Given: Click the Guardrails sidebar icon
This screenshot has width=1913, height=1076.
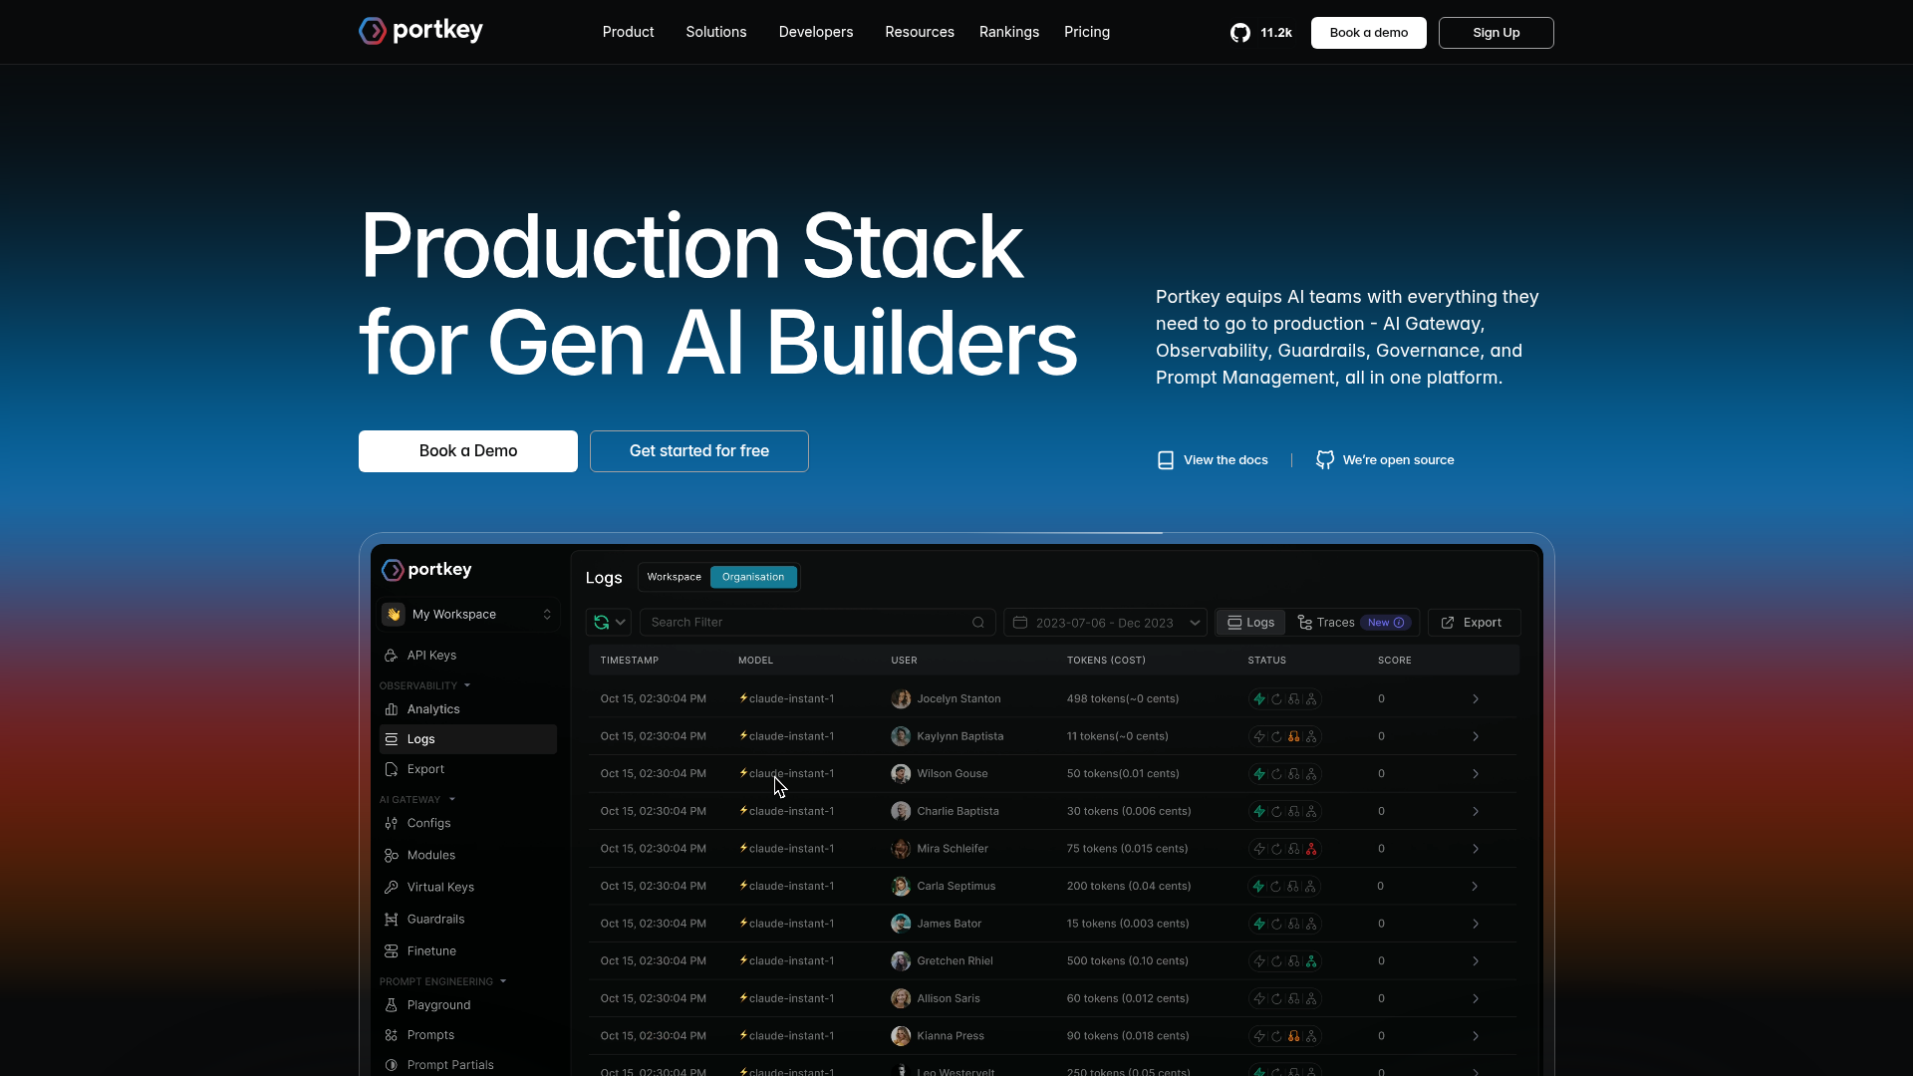Looking at the screenshot, I should tap(392, 920).
